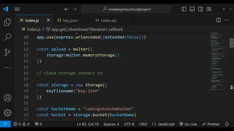The image size is (234, 131).
Task: Click the word multer on line 12
Action: 80,49
